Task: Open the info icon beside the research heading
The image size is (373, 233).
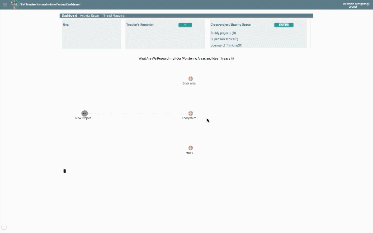Action: 232,59
